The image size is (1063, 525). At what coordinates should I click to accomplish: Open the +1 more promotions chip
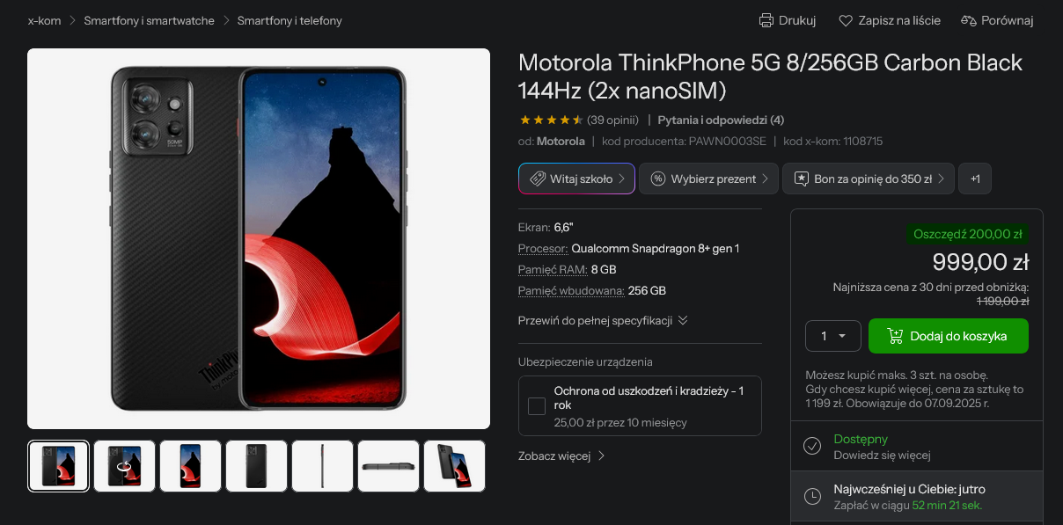pyautogui.click(x=975, y=179)
